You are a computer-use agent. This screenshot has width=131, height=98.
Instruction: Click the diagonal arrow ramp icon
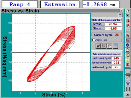(x=128, y=77)
